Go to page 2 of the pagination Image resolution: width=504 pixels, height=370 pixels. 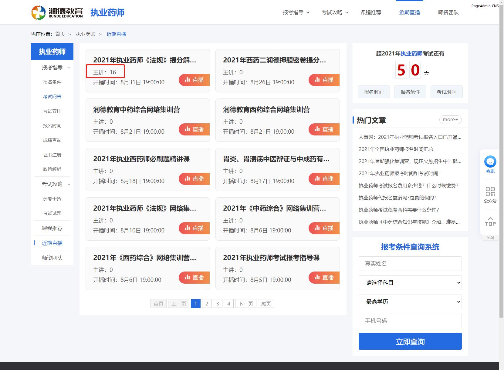(x=207, y=304)
